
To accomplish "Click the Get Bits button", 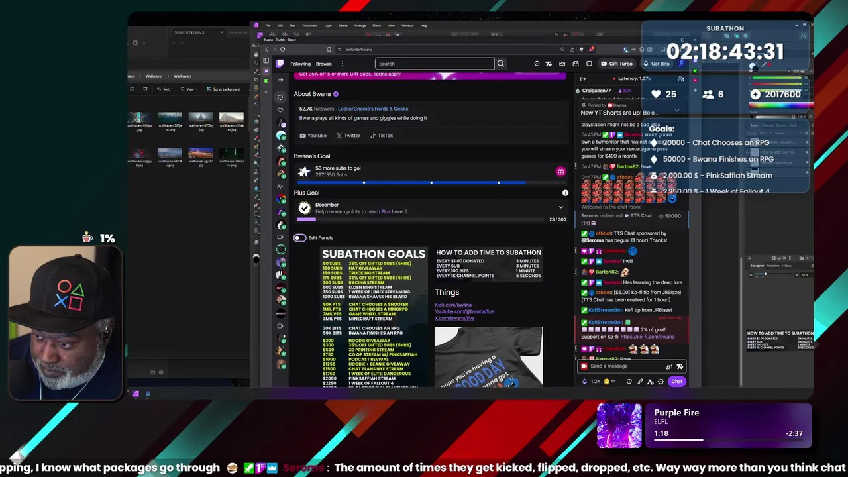I will [x=656, y=64].
